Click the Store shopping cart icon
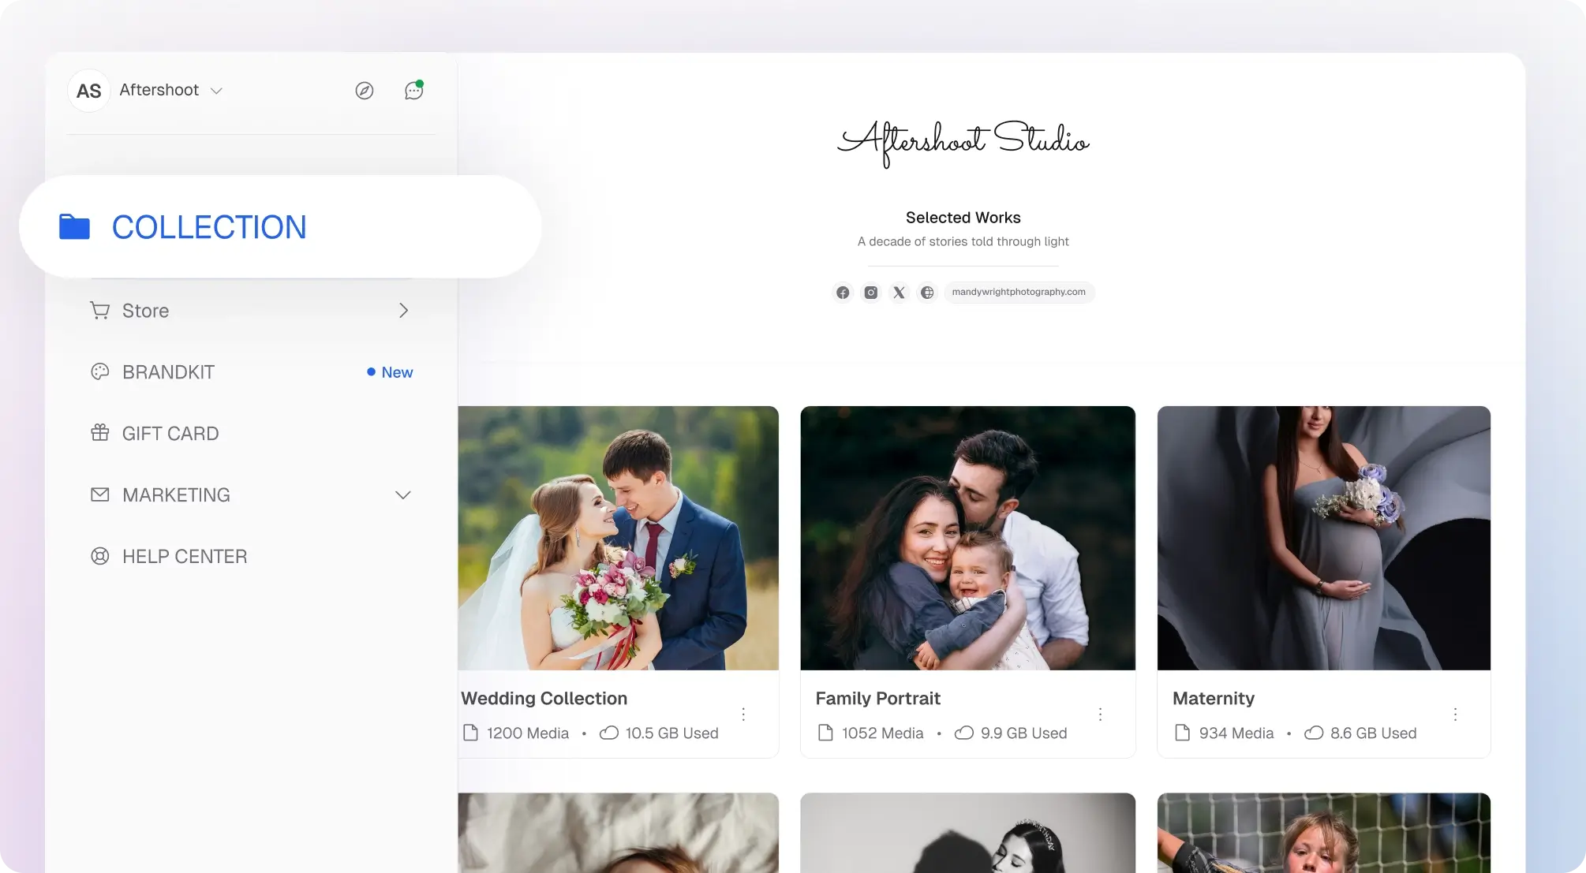The width and height of the screenshot is (1586, 873). [x=99, y=310]
